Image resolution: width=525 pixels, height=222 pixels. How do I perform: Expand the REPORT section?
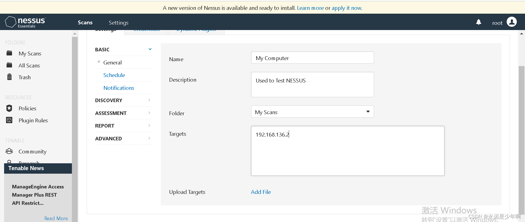[x=123, y=126]
